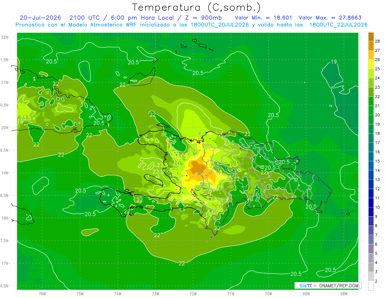Screen dimensions: 386x298
Task: Click the "71W" longitude axis label
Action: 231,294
